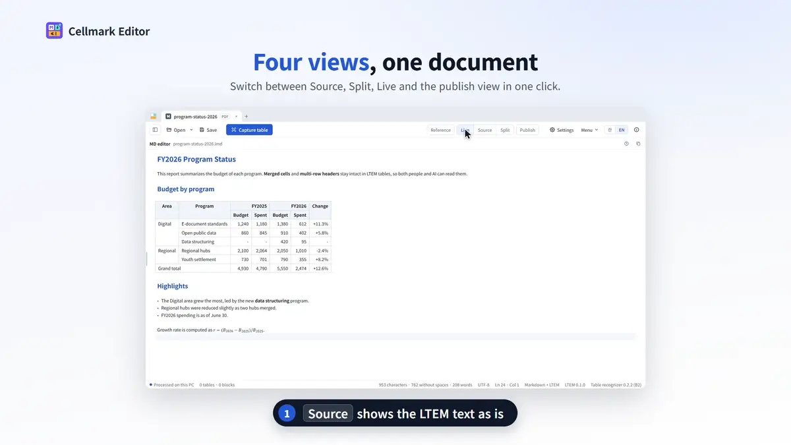The image size is (791, 445).
Task: Open the Publish view
Action: [x=527, y=130]
